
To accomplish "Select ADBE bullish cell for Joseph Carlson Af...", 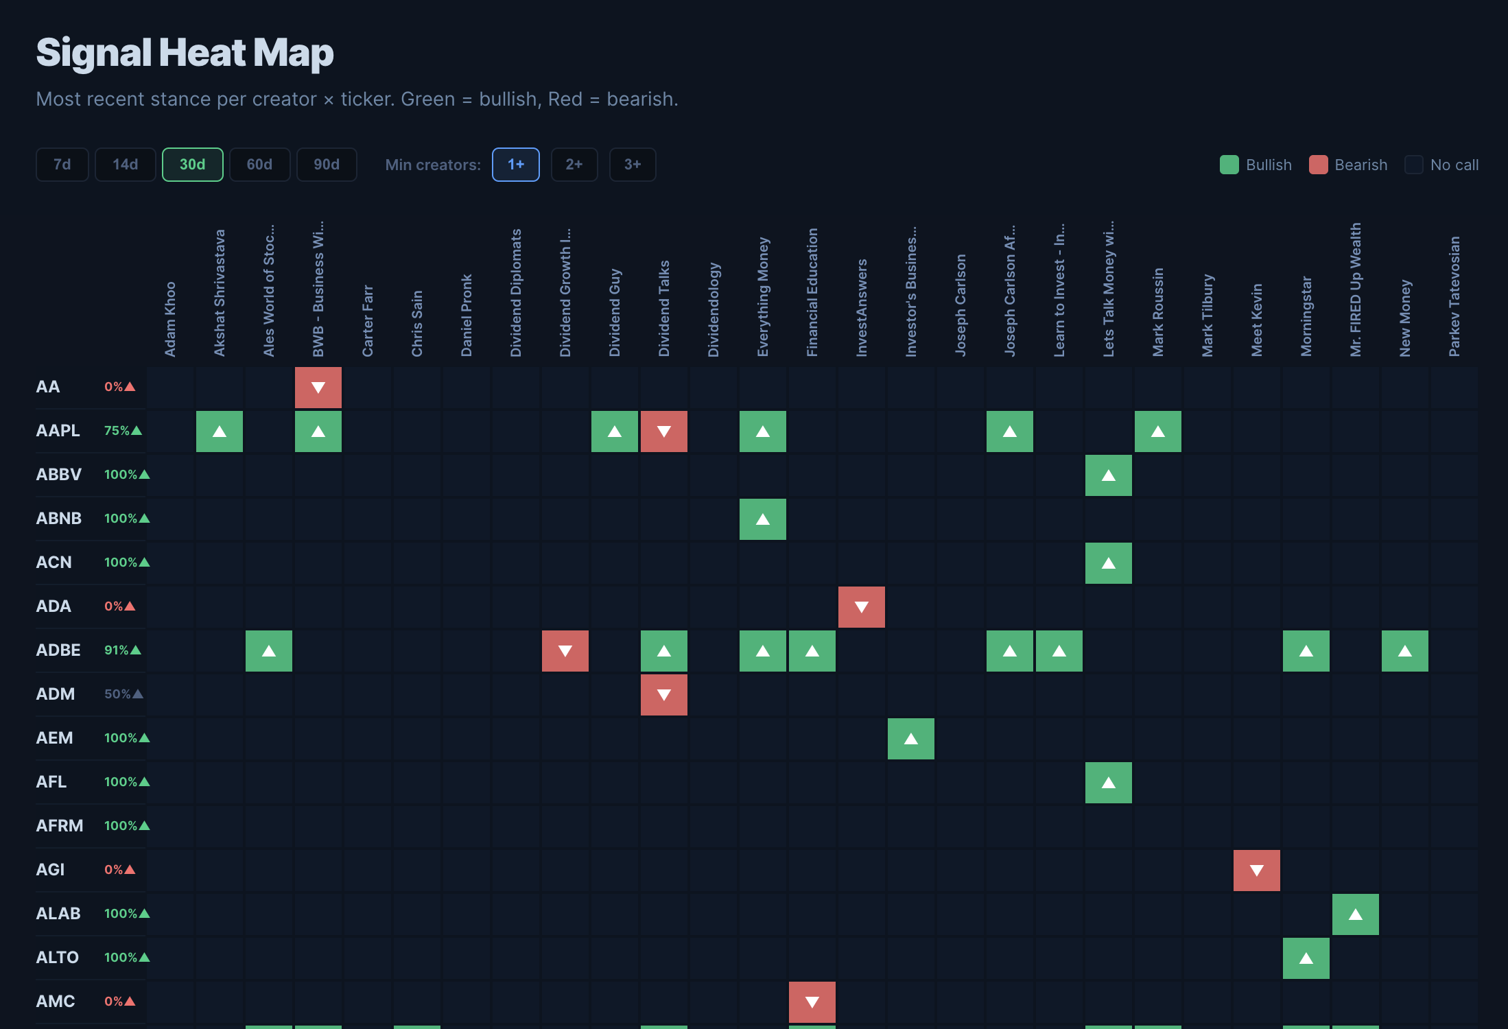I will (x=1010, y=651).
